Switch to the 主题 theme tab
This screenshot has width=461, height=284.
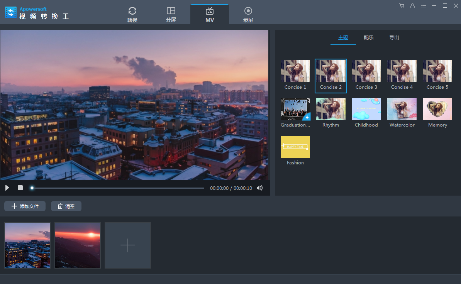pos(343,37)
